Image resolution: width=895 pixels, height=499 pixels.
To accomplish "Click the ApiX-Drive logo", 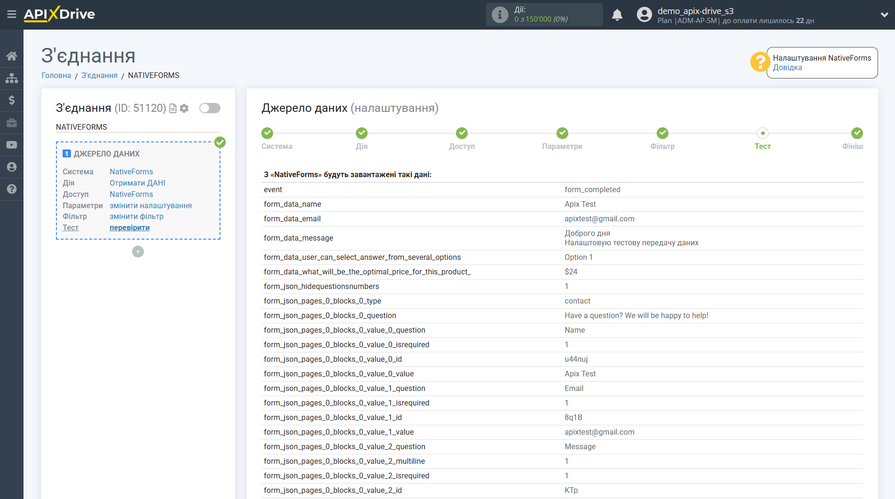I will click(x=59, y=14).
